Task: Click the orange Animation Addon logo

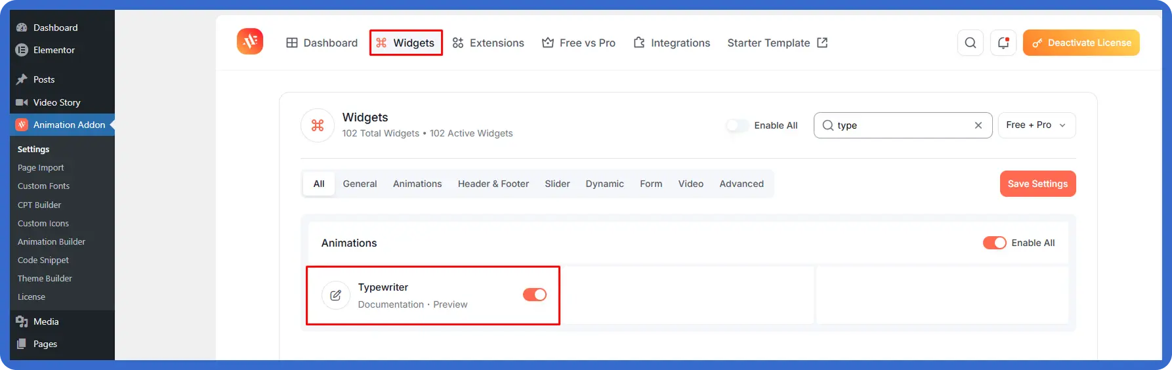Action: point(250,42)
